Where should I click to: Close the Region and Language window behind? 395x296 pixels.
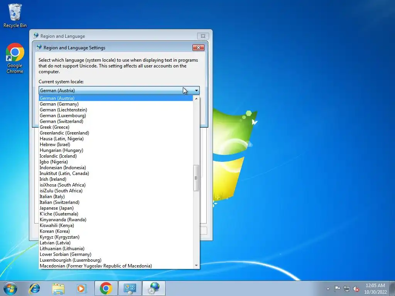[203, 36]
